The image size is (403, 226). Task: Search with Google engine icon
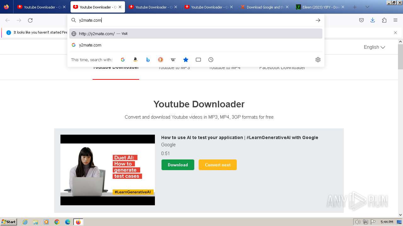point(123,60)
